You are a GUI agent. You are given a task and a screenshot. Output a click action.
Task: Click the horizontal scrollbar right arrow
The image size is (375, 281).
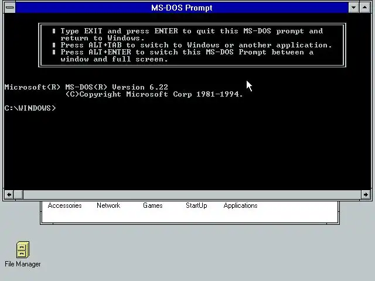pos(366,194)
